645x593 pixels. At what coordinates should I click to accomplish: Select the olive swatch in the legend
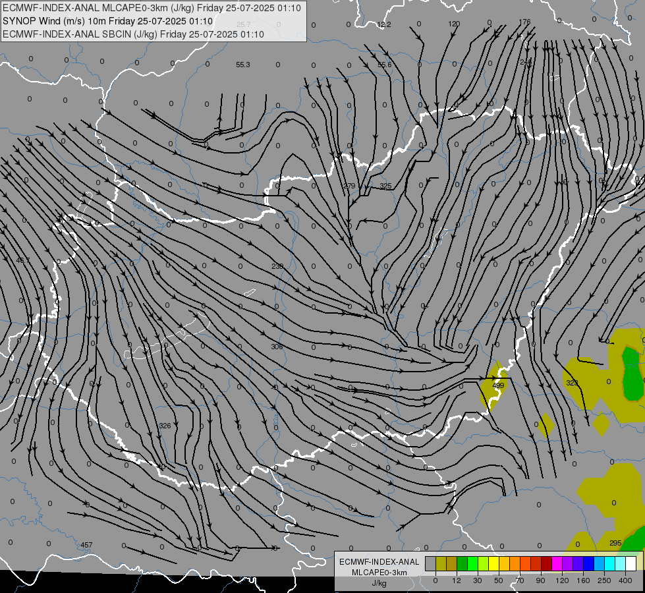coord(441,564)
